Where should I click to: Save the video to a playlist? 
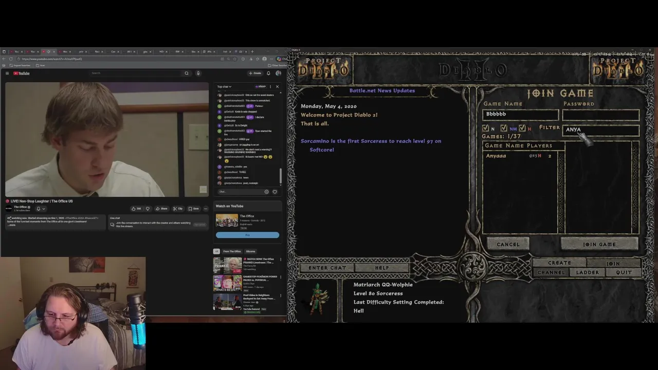(194, 209)
